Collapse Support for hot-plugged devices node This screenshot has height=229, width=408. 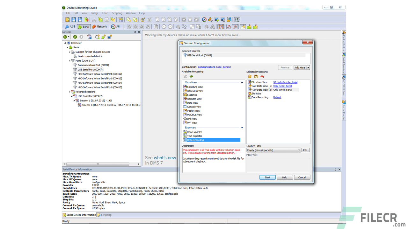(x=70, y=52)
